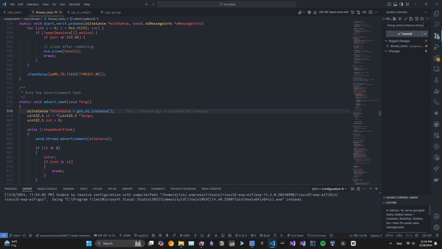The image size is (442, 249).
Task: Click Live Share in the status bar
Action: (x=295, y=235)
